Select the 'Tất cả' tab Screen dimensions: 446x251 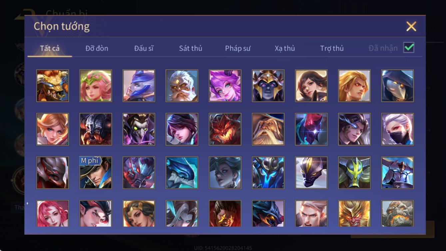pyautogui.click(x=50, y=48)
